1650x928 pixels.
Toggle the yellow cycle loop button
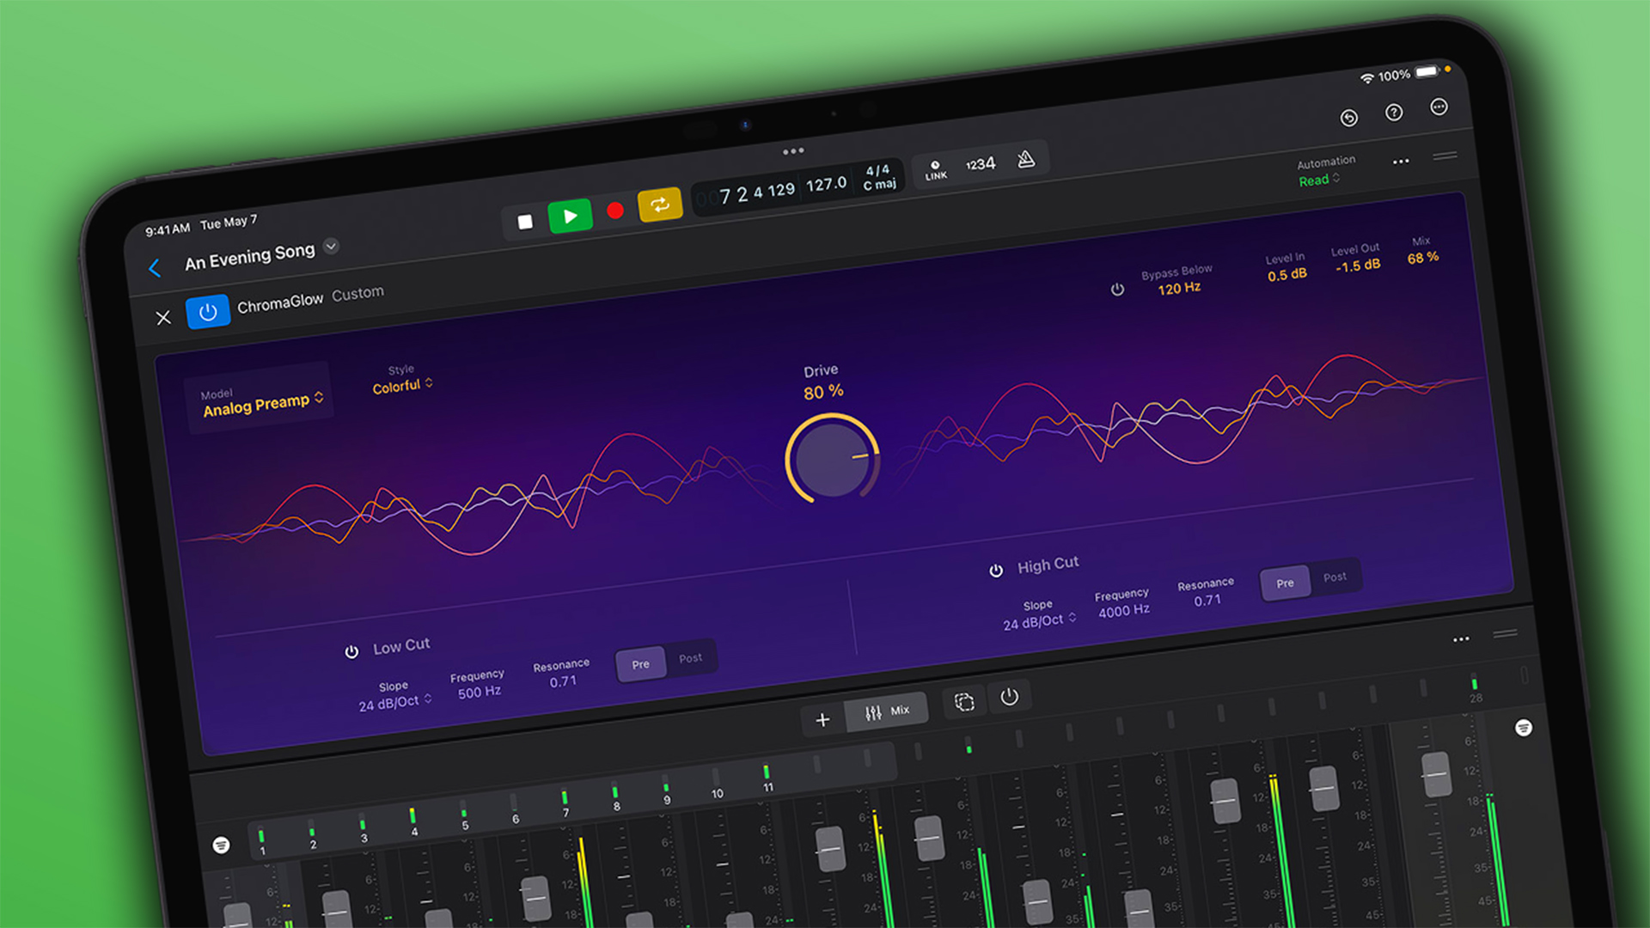(660, 205)
